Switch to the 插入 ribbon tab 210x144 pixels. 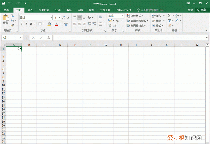pos(30,10)
